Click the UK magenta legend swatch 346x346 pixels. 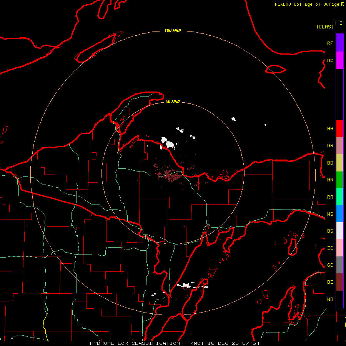[339, 60]
